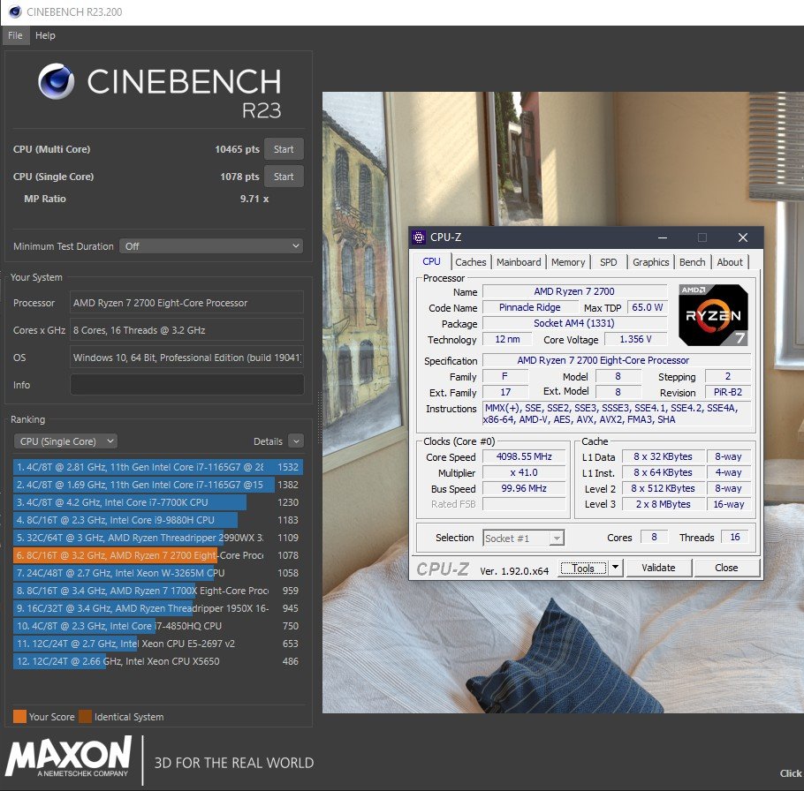804x791 pixels.
Task: Select ranking row 7 Intel Xeon W-3265M
Action: click(x=158, y=573)
